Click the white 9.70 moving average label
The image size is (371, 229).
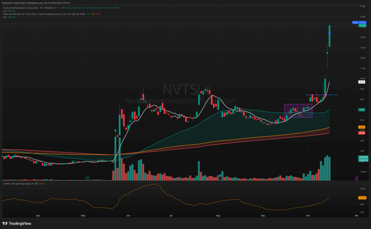(362, 82)
